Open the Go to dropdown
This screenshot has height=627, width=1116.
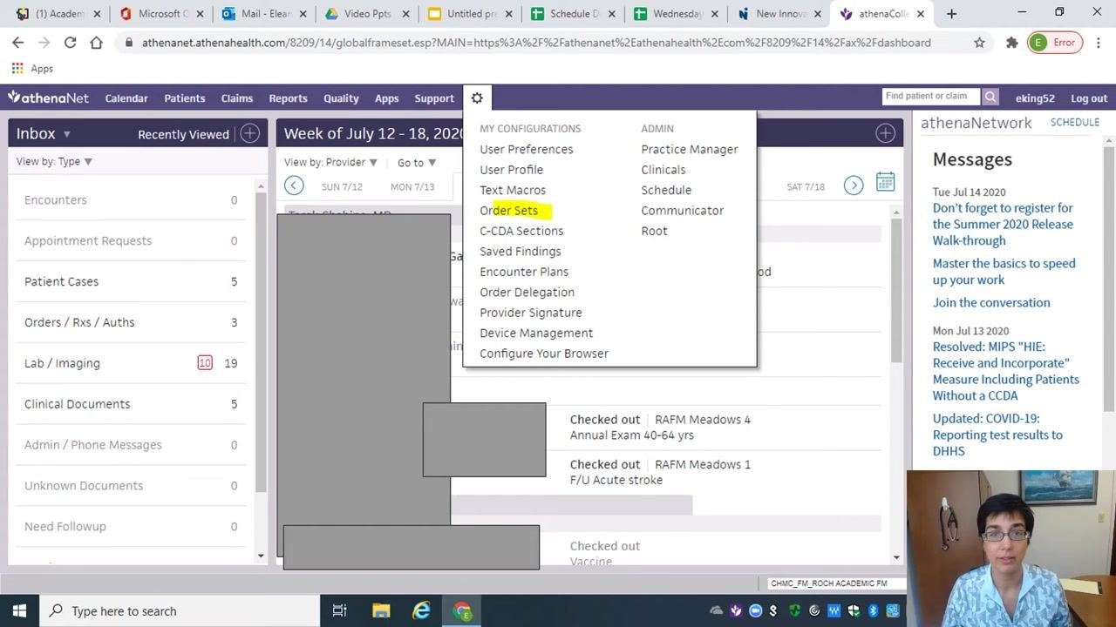pyautogui.click(x=416, y=163)
